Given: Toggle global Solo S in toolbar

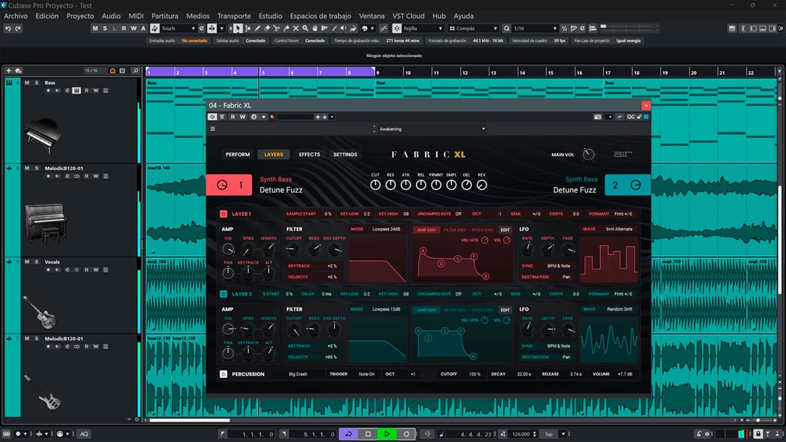Looking at the screenshot, I should pyautogui.click(x=105, y=28).
